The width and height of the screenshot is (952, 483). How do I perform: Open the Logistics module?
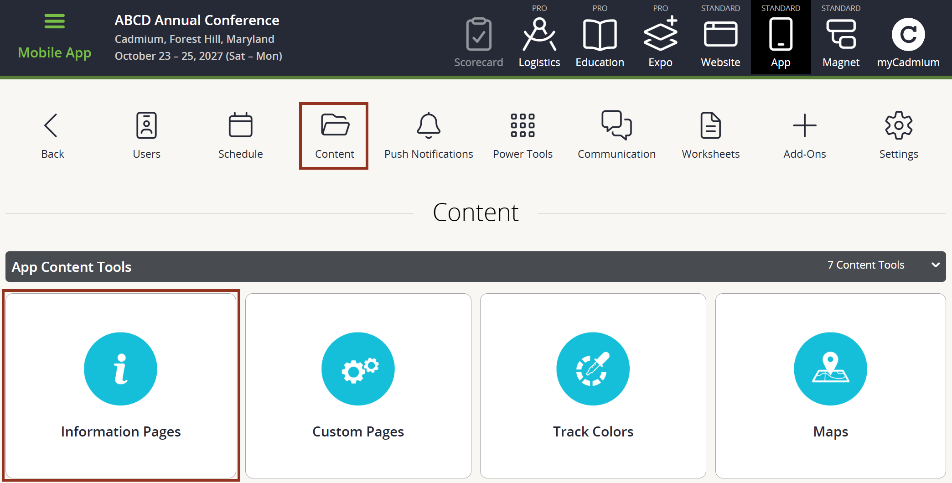pos(539,42)
